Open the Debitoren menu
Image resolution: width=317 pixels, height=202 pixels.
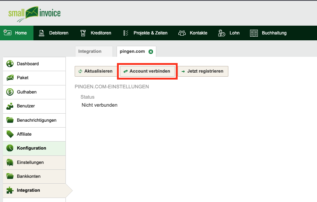tap(58, 33)
